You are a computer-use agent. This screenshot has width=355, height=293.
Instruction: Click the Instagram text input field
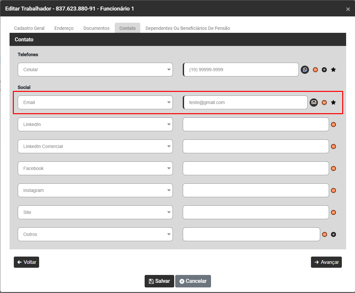pos(256,190)
